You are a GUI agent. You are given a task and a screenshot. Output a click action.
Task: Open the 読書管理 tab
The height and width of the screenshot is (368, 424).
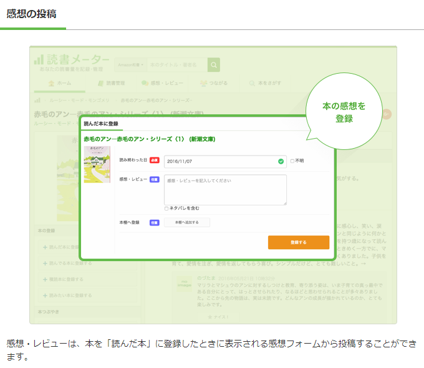(111, 83)
